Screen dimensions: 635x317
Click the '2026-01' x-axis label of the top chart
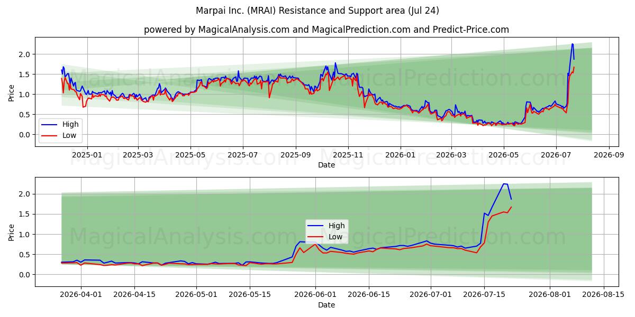(x=401, y=155)
